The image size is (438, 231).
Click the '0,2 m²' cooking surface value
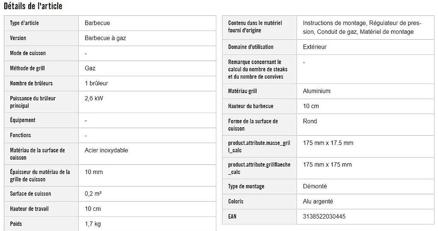tap(93, 194)
